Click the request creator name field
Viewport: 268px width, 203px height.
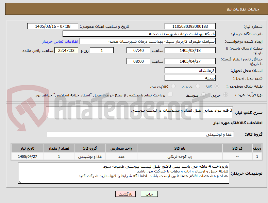[148, 41]
